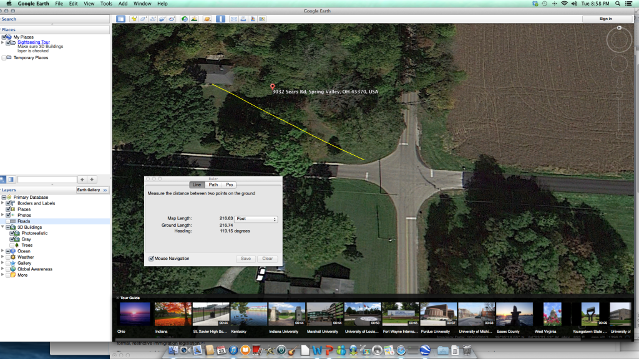Expand the Weather layer group

(2, 257)
